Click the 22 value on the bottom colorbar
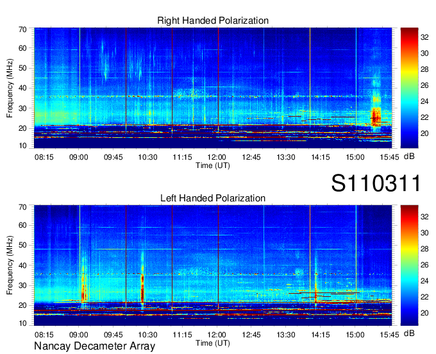 (x=424, y=297)
